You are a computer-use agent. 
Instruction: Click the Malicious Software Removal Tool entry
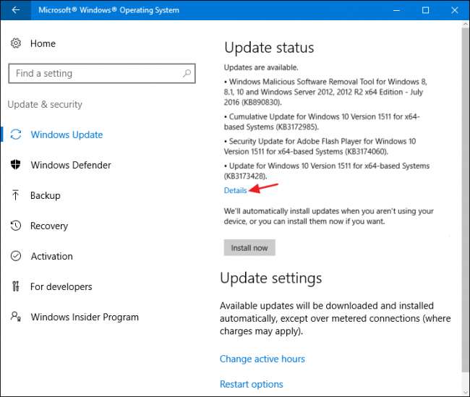(x=325, y=92)
